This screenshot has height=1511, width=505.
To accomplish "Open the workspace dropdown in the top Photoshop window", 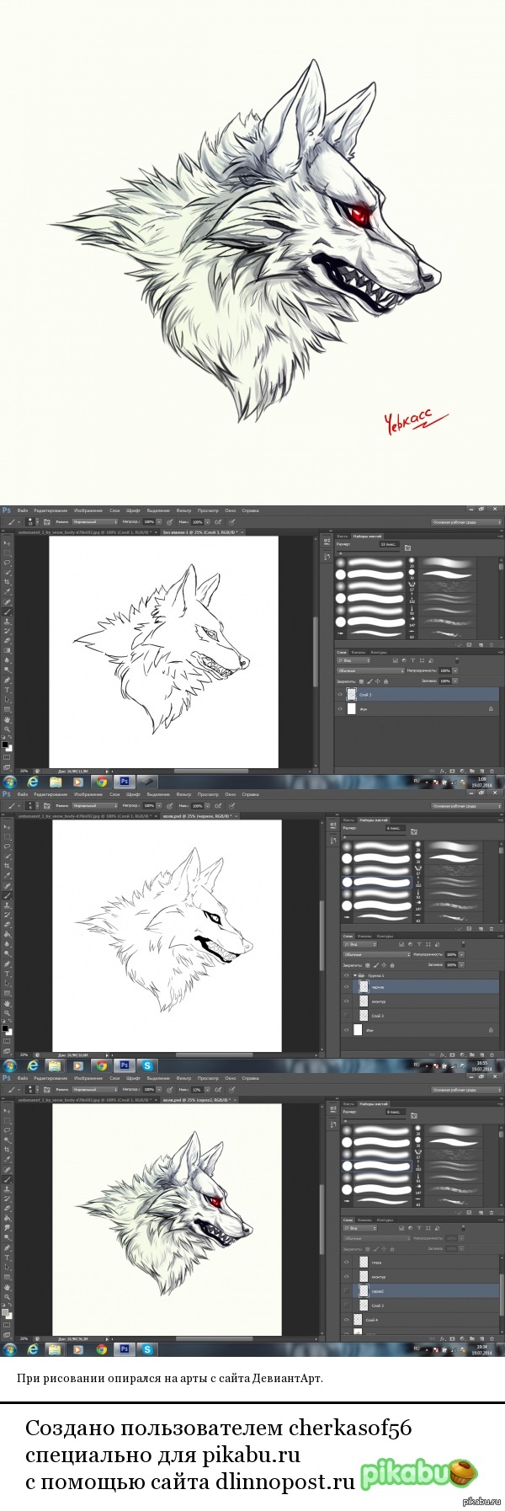I will pyautogui.click(x=466, y=522).
